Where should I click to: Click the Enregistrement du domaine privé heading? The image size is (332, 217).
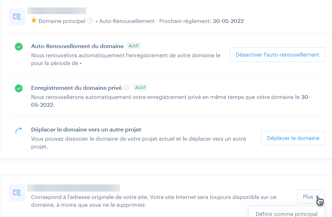76,88
